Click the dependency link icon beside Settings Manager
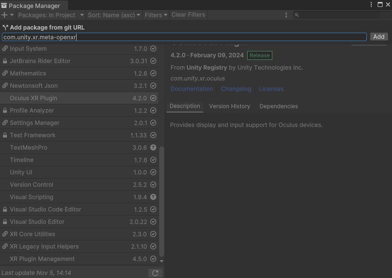This screenshot has height=278, width=392. point(5,123)
